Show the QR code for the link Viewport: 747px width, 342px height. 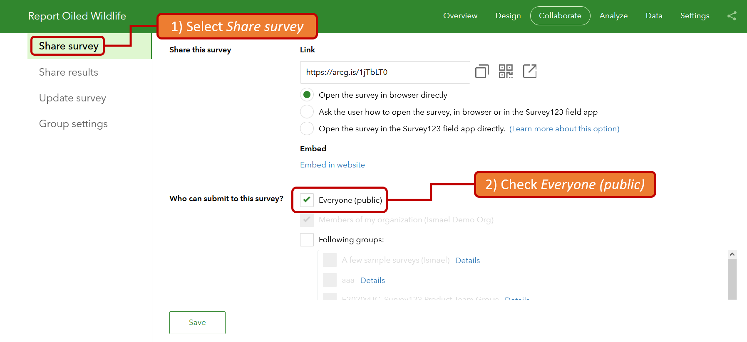pos(506,71)
